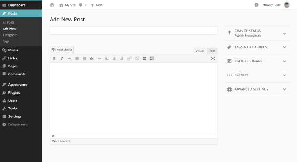
Task: Insert a blockquote
Action: 92,58
